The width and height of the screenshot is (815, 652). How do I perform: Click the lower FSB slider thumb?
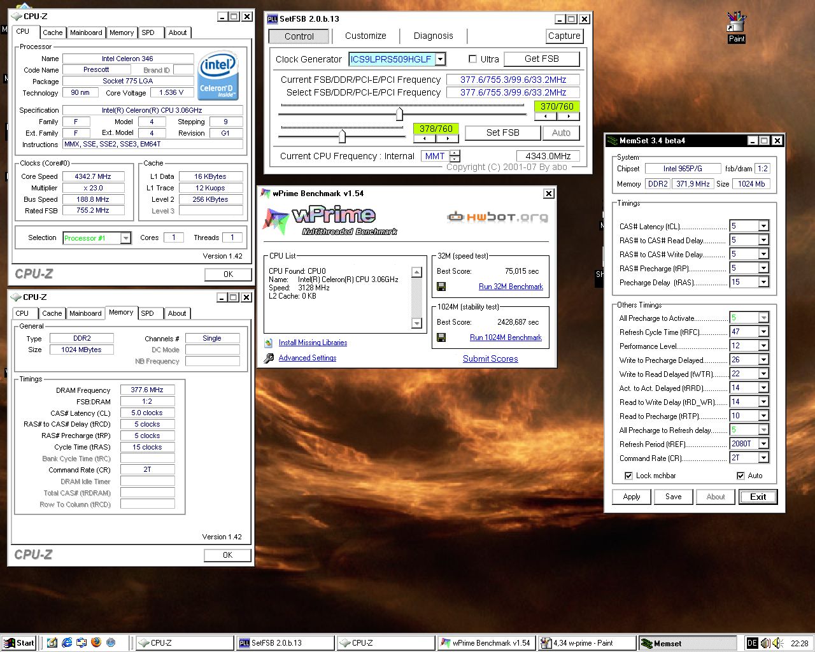pyautogui.click(x=342, y=136)
